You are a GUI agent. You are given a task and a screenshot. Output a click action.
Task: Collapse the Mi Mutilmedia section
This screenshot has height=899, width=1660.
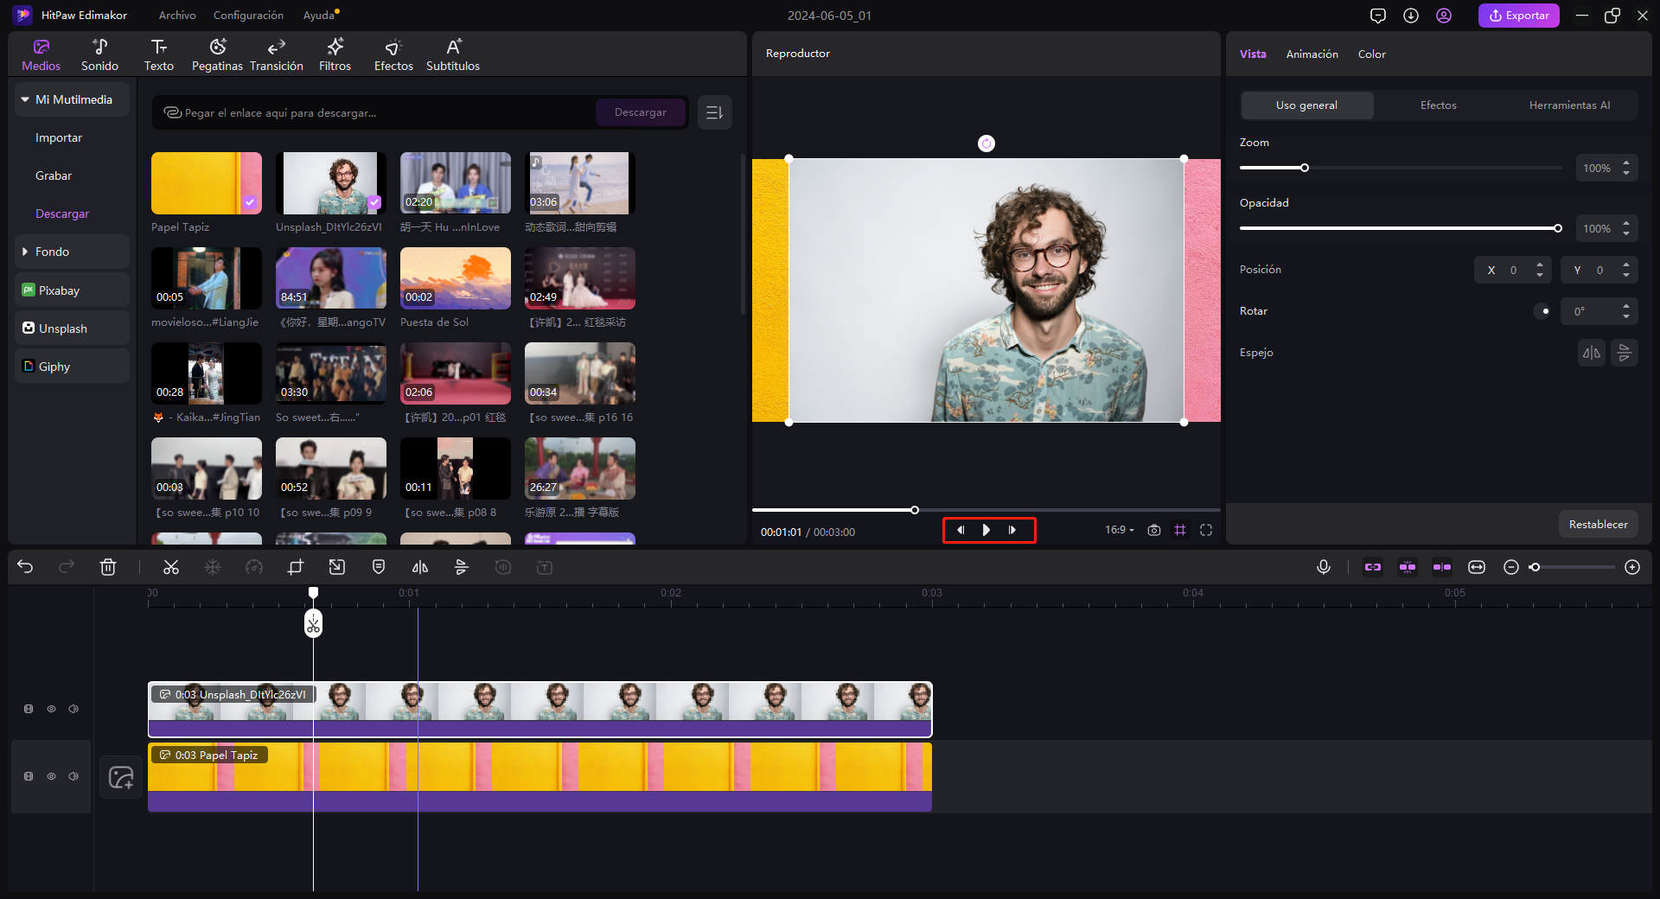coord(26,99)
